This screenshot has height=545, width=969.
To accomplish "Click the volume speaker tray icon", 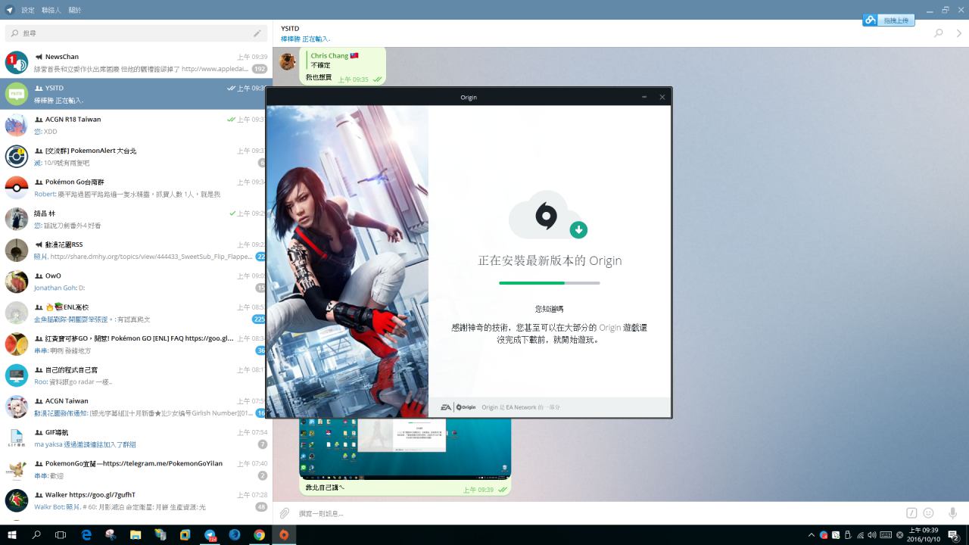I will point(873,535).
